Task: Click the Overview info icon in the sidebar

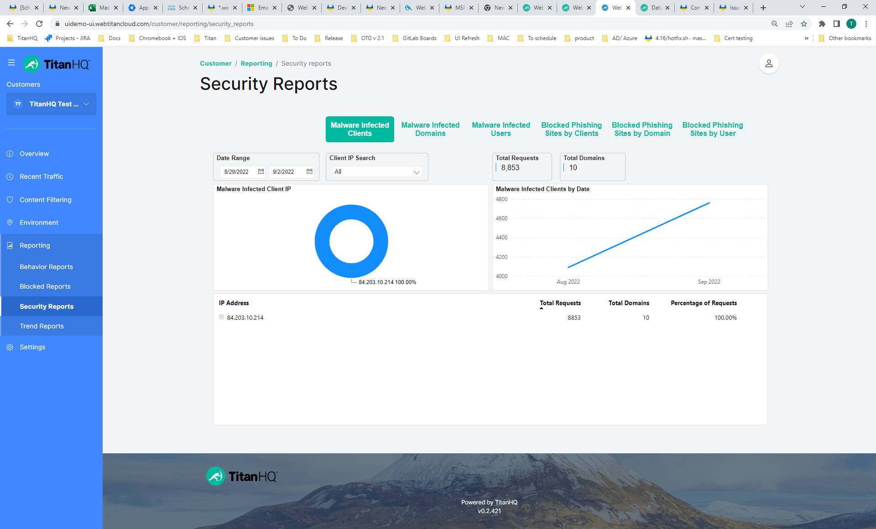Action: coord(10,154)
